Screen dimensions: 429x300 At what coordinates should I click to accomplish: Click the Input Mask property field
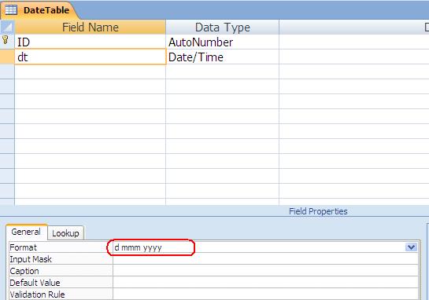[265, 259]
